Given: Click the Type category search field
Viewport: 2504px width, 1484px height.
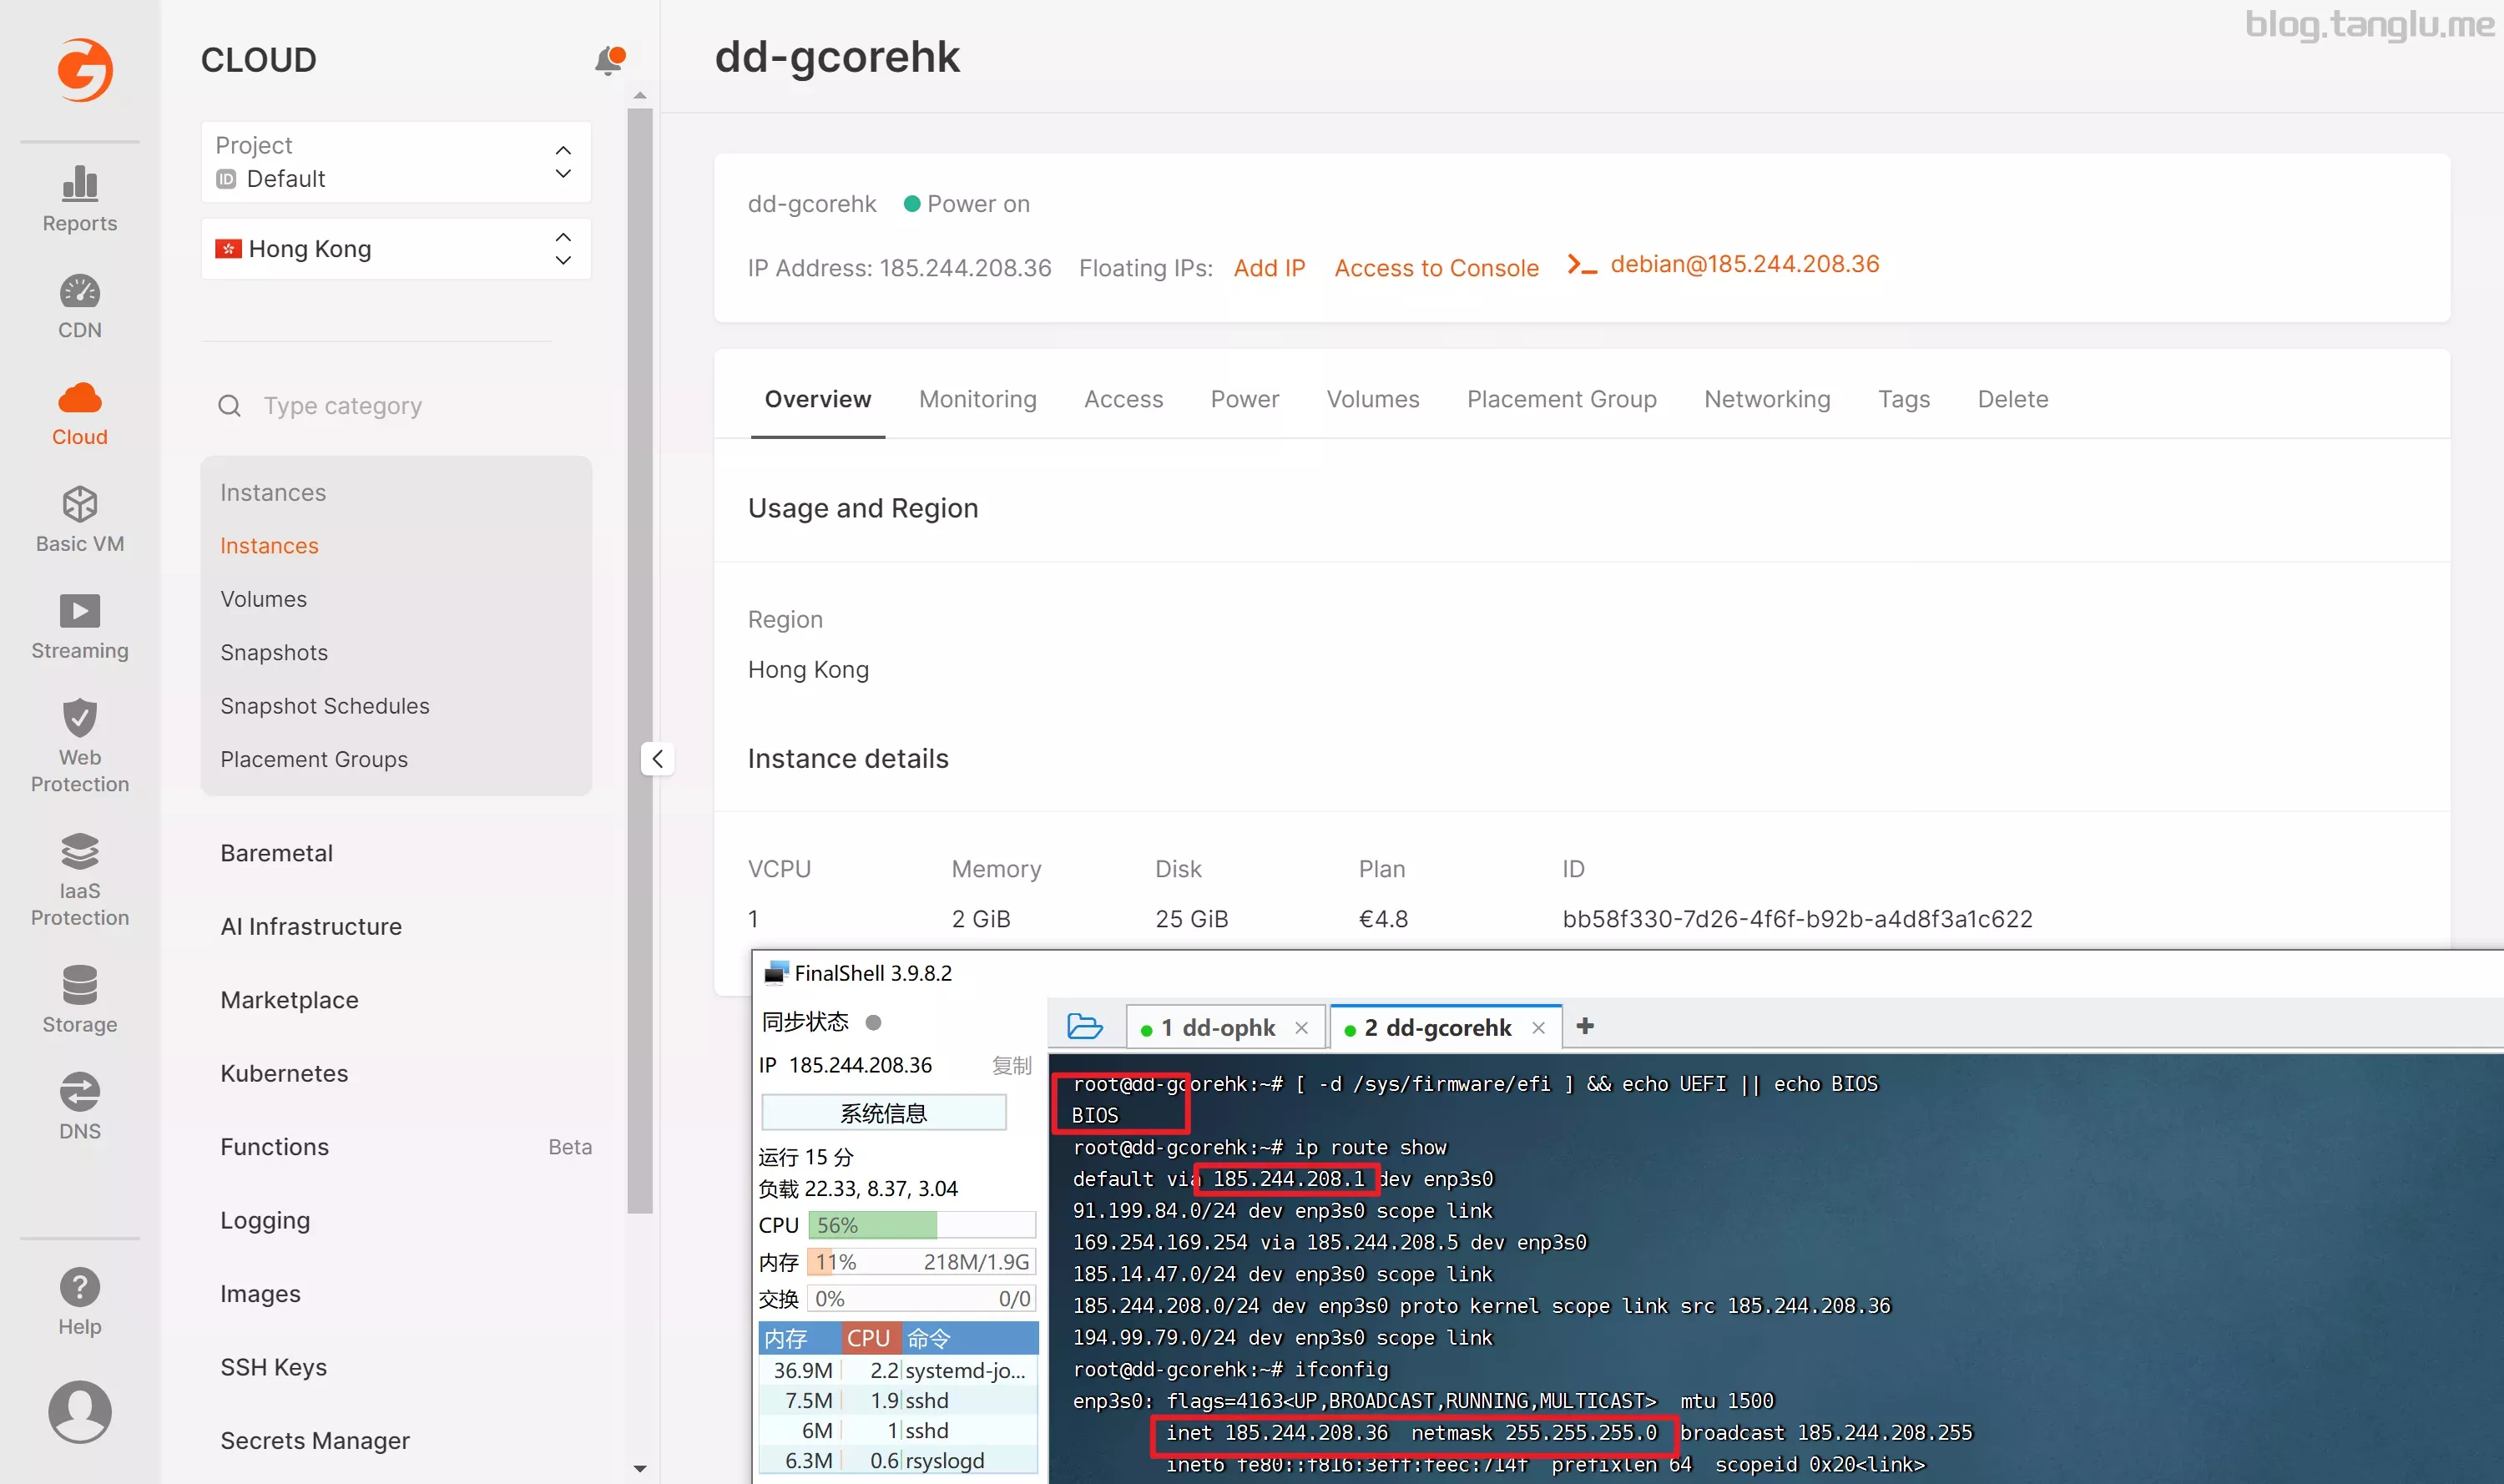Looking at the screenshot, I should coord(343,406).
